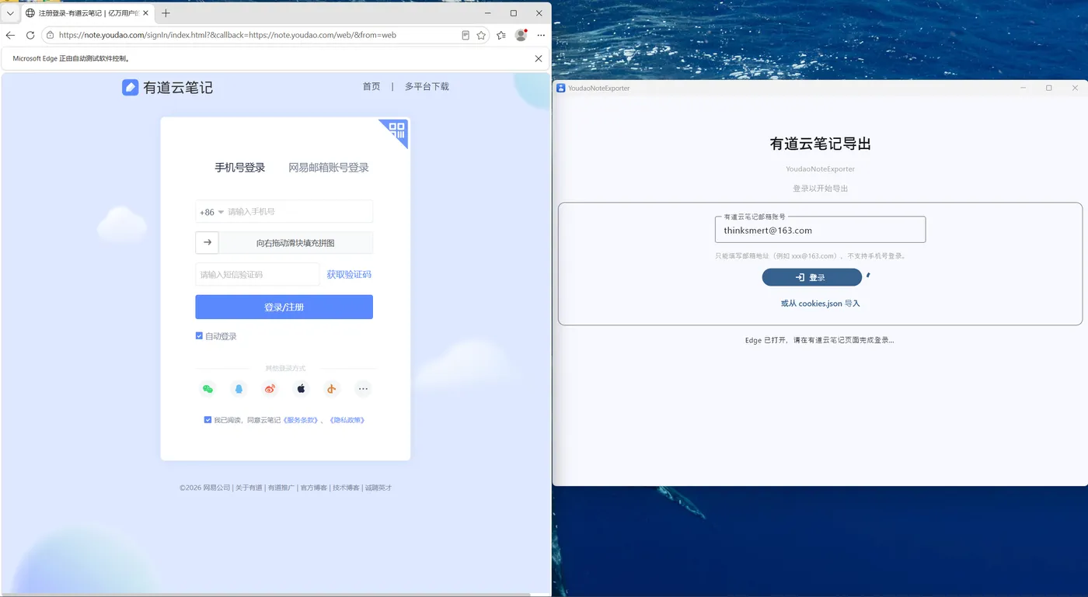Dismiss the automation control notification bar

[x=539, y=58]
